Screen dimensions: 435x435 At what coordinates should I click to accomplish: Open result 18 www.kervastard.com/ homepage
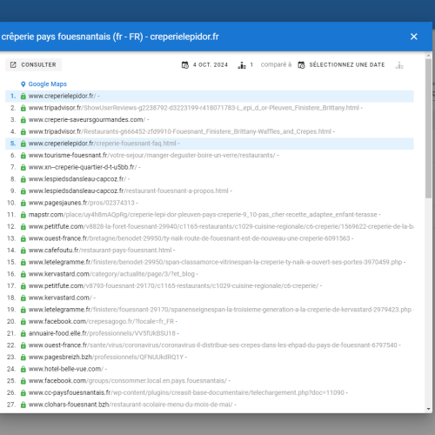click(x=60, y=298)
